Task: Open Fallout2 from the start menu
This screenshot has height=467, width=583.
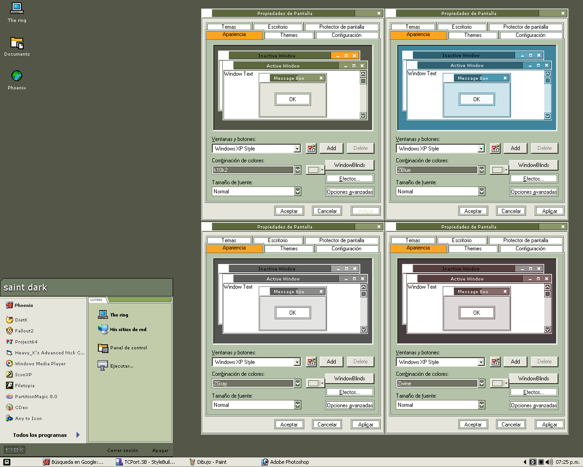Action: point(24,331)
